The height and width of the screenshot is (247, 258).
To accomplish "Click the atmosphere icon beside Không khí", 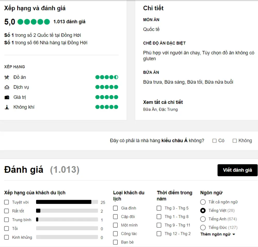I will pyautogui.click(x=7, y=107).
